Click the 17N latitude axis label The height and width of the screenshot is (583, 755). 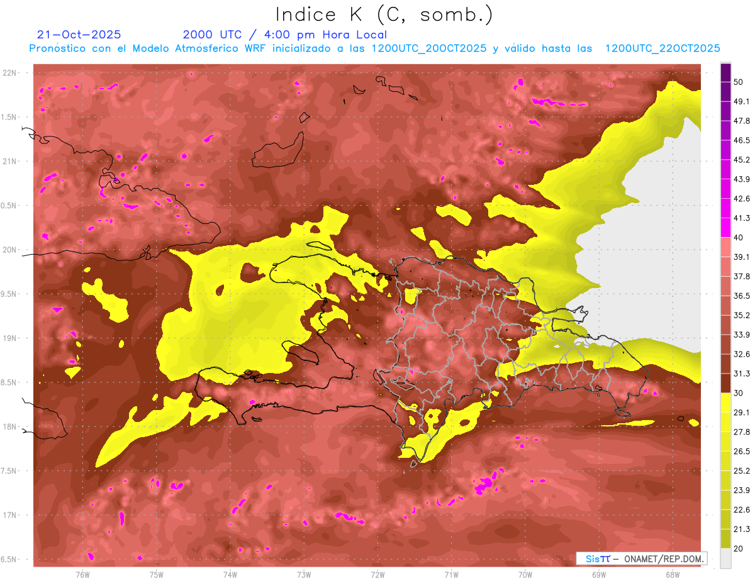click(10, 515)
